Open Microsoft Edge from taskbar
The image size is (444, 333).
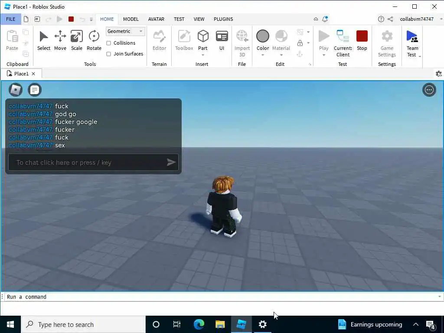point(199,324)
